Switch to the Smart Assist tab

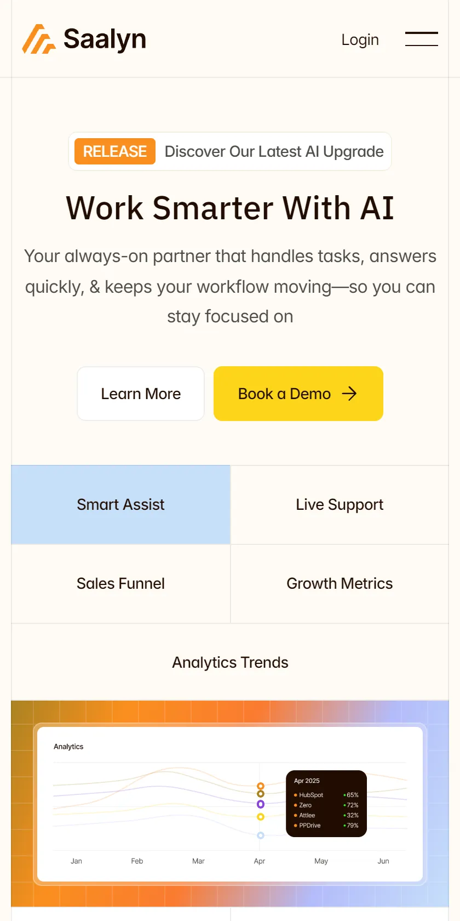tap(120, 504)
